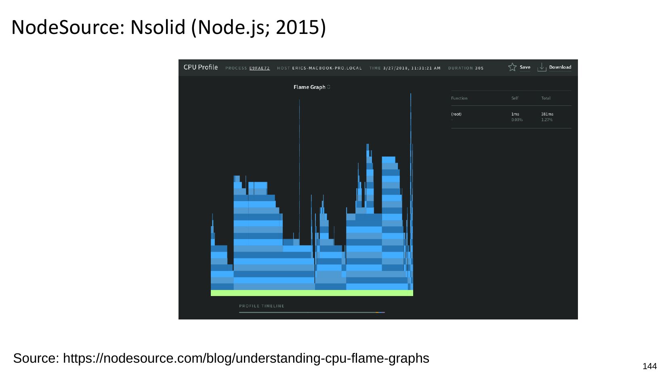Click the CPU Profile heading

click(200, 67)
